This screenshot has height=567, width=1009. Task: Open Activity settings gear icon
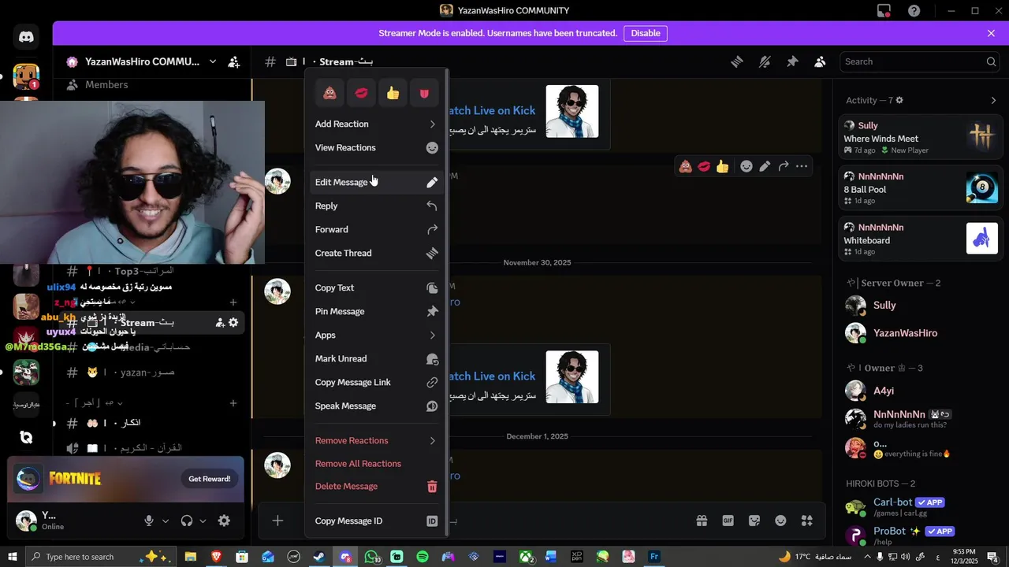899,100
